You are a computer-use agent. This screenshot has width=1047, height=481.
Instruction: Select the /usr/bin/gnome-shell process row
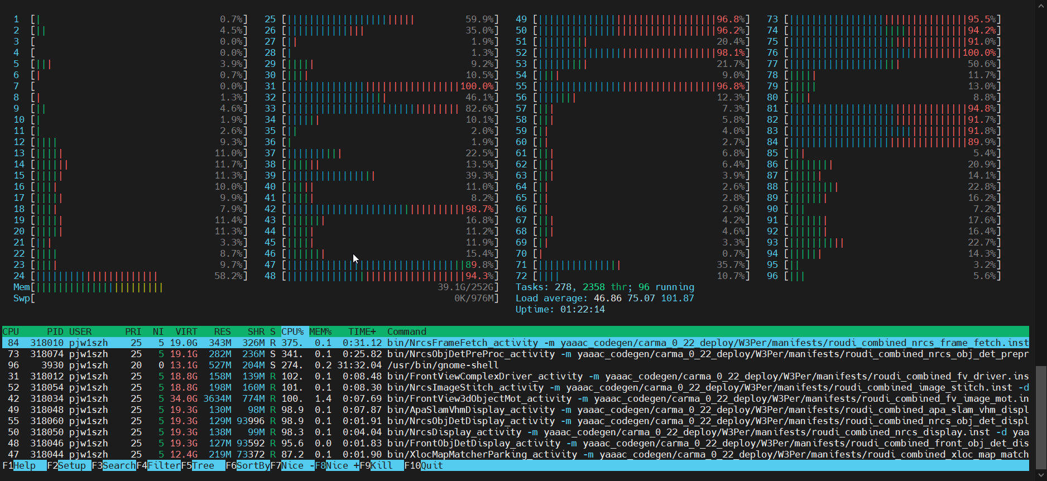[x=516, y=365]
